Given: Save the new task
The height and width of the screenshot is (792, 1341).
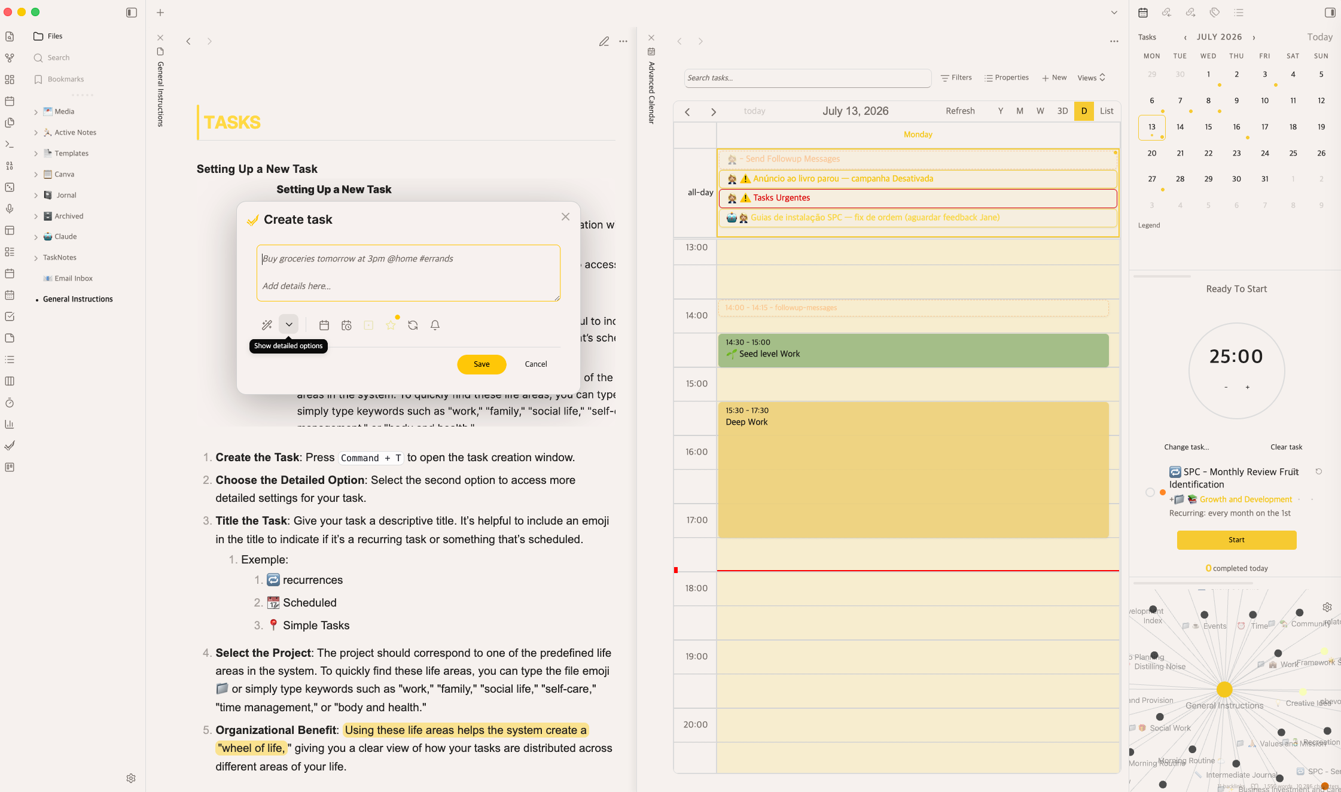Looking at the screenshot, I should click(x=481, y=364).
